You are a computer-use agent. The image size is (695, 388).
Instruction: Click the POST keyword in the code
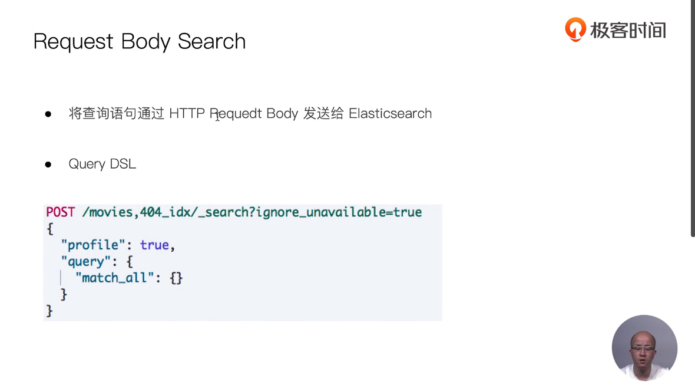(61, 212)
